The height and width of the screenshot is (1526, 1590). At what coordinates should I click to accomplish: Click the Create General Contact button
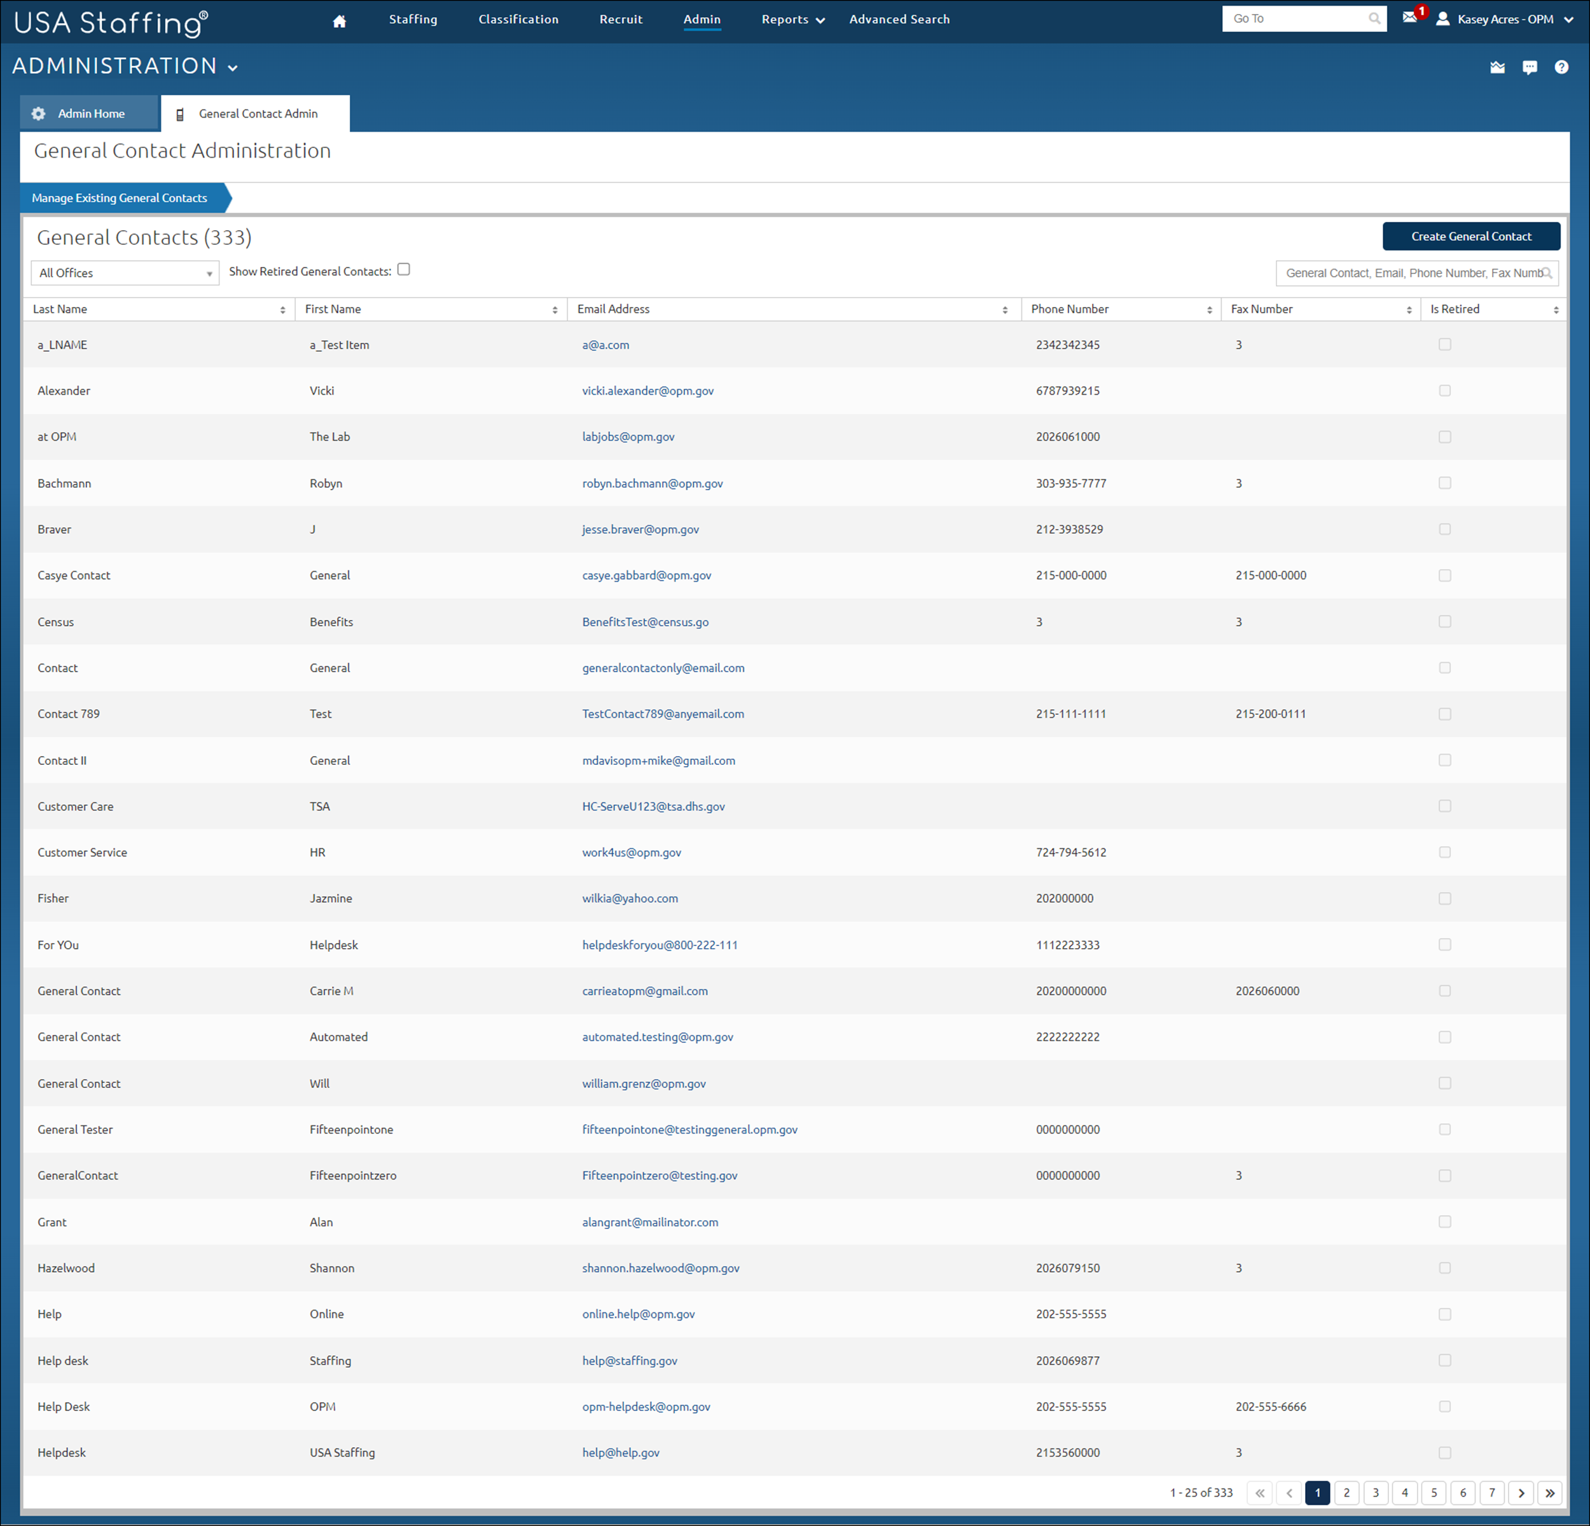click(x=1472, y=236)
